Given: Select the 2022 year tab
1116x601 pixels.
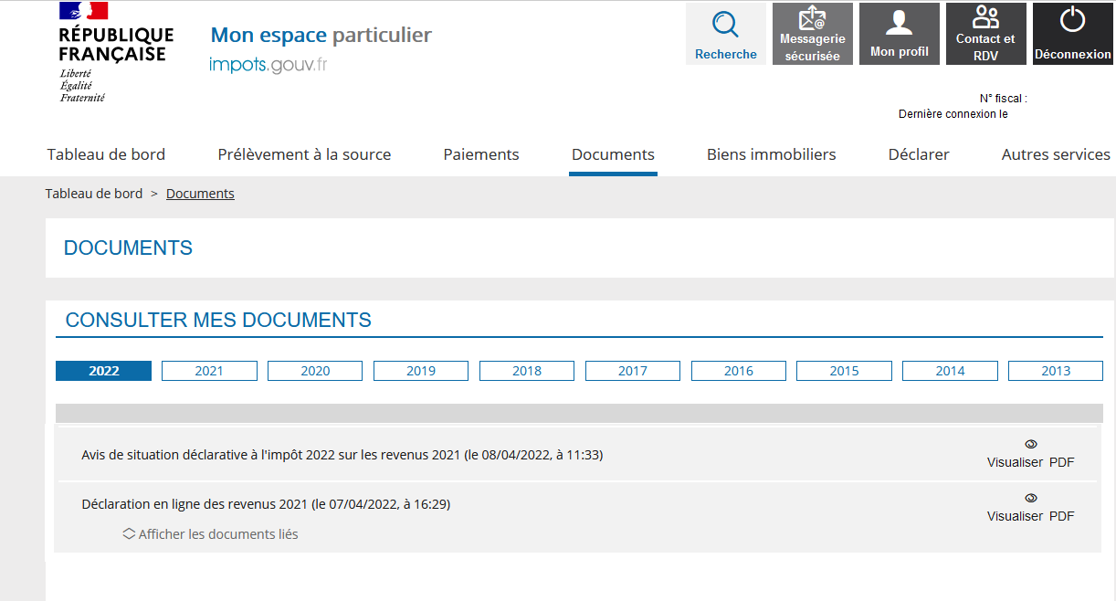Looking at the screenshot, I should click(104, 371).
